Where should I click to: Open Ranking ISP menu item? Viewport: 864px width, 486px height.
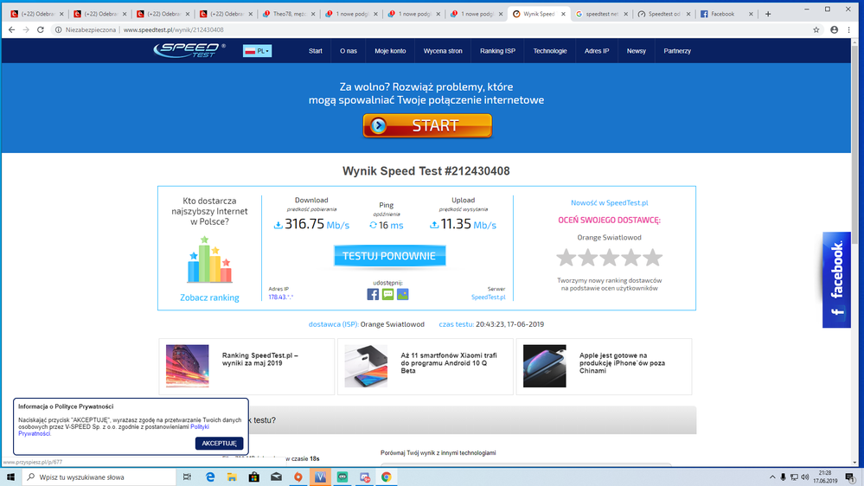497,51
